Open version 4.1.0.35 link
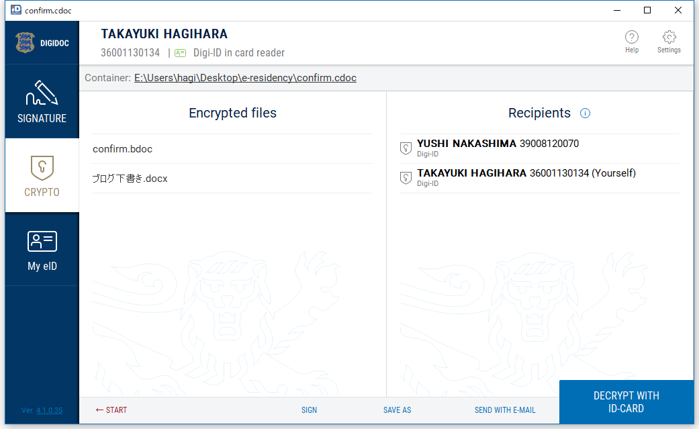 click(x=49, y=410)
